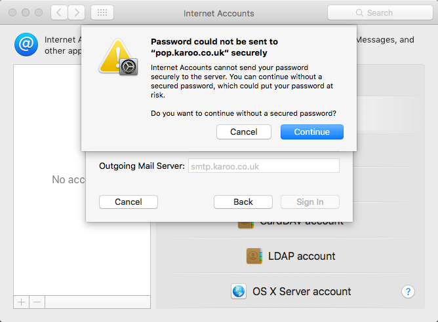Click the Search field in the title bar
This screenshot has width=438, height=322.
coord(379,12)
